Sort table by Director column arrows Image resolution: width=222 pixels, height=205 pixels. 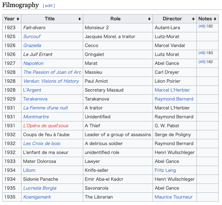click(193, 19)
